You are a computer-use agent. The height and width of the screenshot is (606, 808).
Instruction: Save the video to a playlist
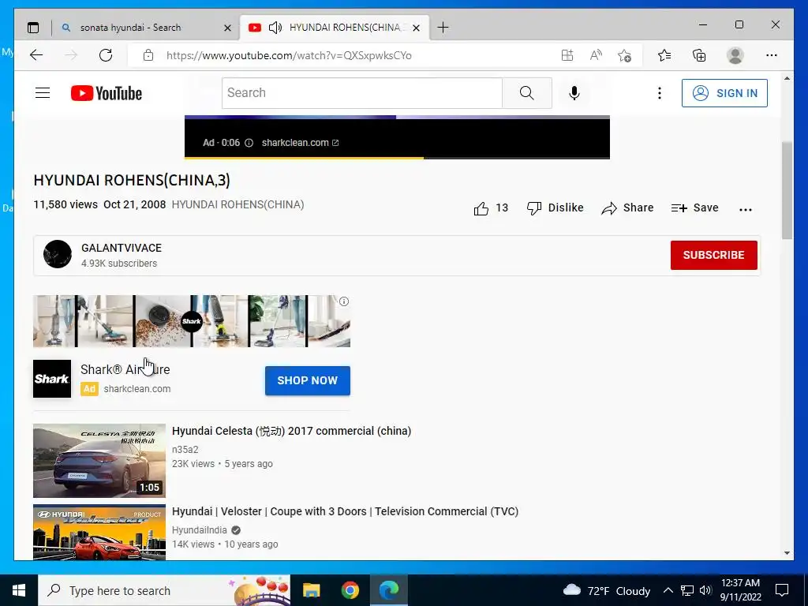694,208
